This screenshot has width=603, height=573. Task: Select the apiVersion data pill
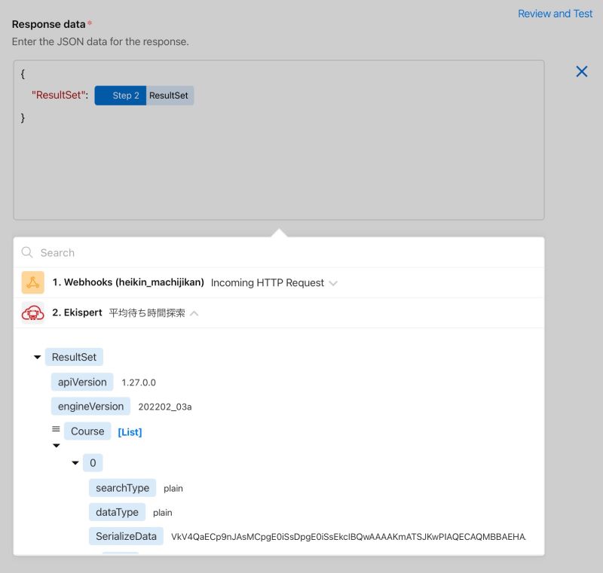tap(82, 383)
